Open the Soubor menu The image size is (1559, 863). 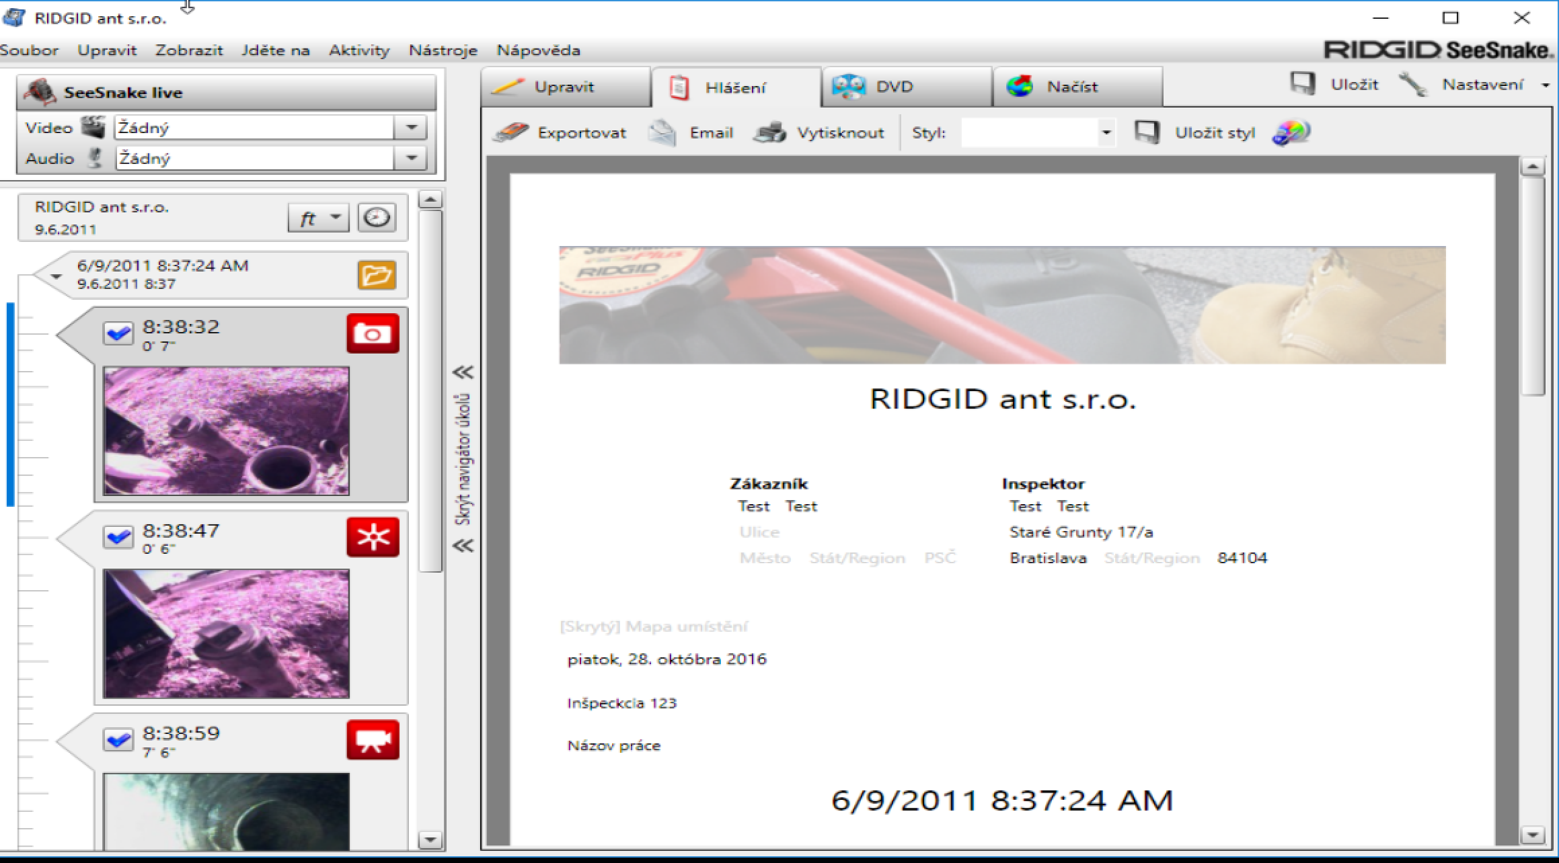click(29, 50)
